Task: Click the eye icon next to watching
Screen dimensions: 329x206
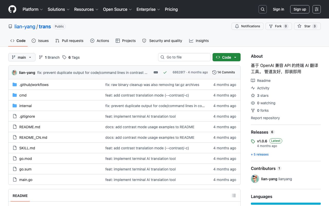Action: [x=253, y=103]
